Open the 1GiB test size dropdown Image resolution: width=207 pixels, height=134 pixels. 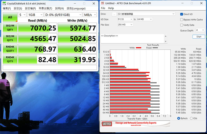click(35, 15)
